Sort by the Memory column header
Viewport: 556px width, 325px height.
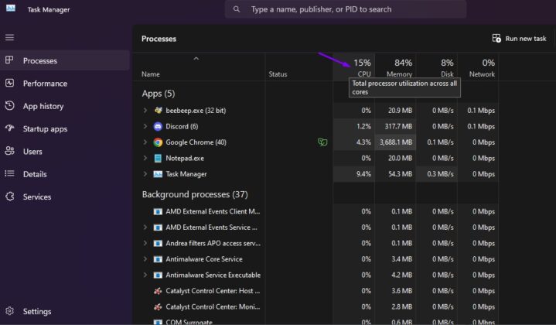pos(395,67)
